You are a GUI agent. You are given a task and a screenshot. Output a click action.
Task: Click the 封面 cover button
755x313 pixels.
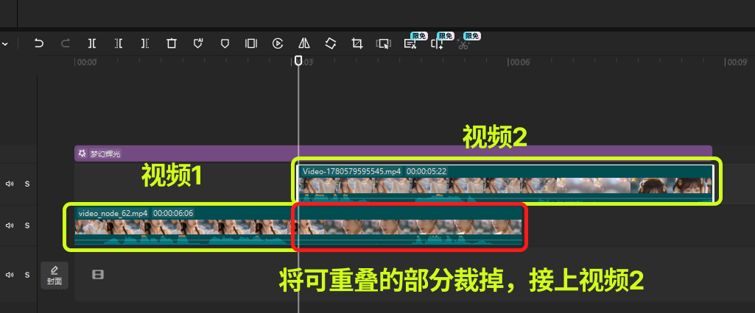55,276
